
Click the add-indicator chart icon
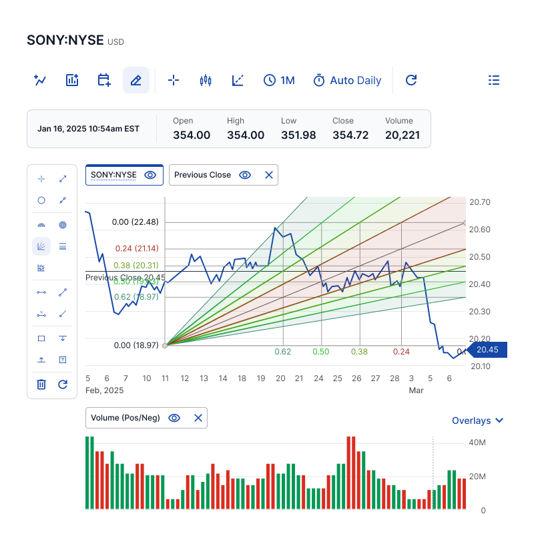coord(72,80)
